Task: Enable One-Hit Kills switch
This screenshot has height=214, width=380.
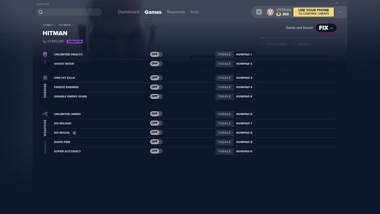Action: [156, 78]
